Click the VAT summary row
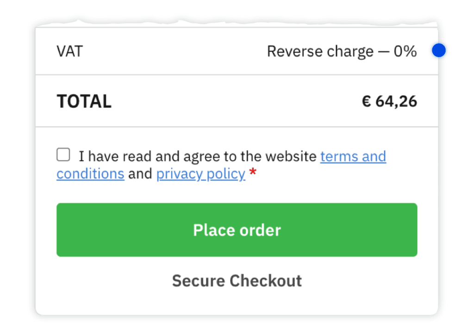Screen dimensions: 474x335 (x=237, y=51)
